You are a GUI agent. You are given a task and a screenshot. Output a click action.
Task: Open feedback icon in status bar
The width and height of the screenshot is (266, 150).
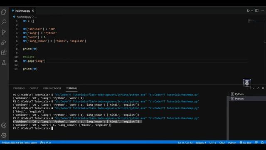point(256,142)
